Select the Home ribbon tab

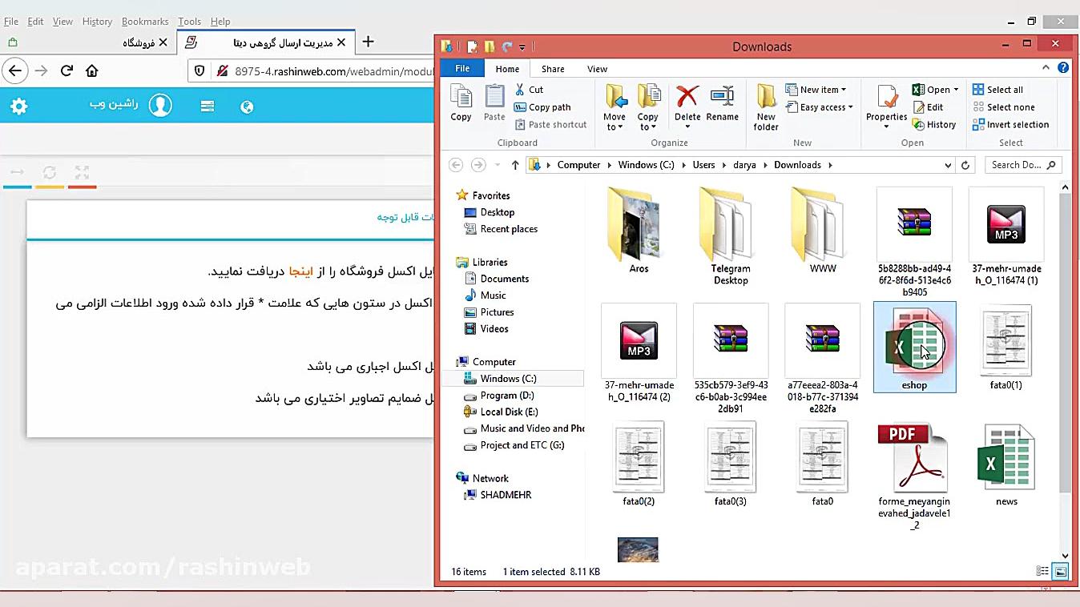[507, 69]
